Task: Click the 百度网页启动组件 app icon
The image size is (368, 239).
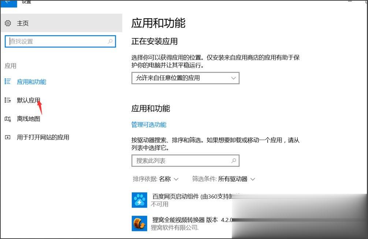Action: point(138,200)
